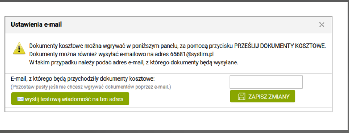Click the empty strip under the green buttons
Image resolution: width=349 pixels, height=133 pixels.
click(168, 110)
